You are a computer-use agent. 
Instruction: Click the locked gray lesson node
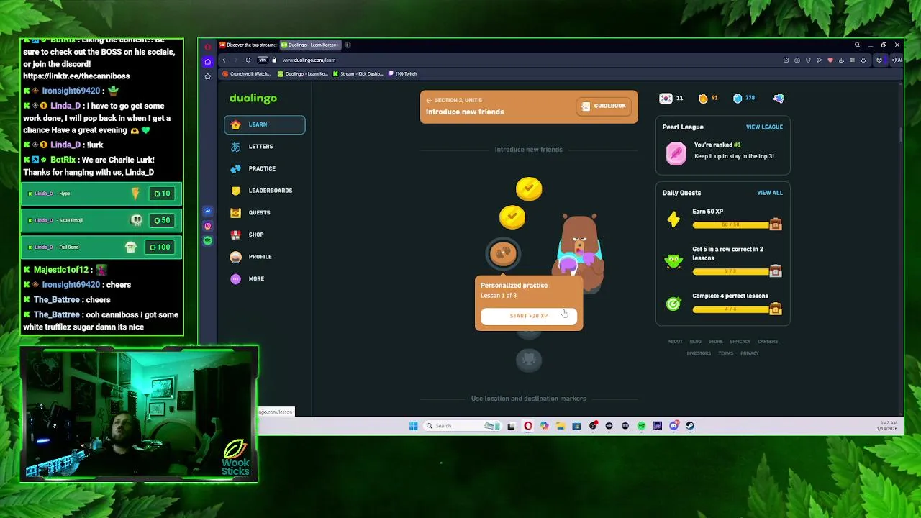tap(529, 359)
